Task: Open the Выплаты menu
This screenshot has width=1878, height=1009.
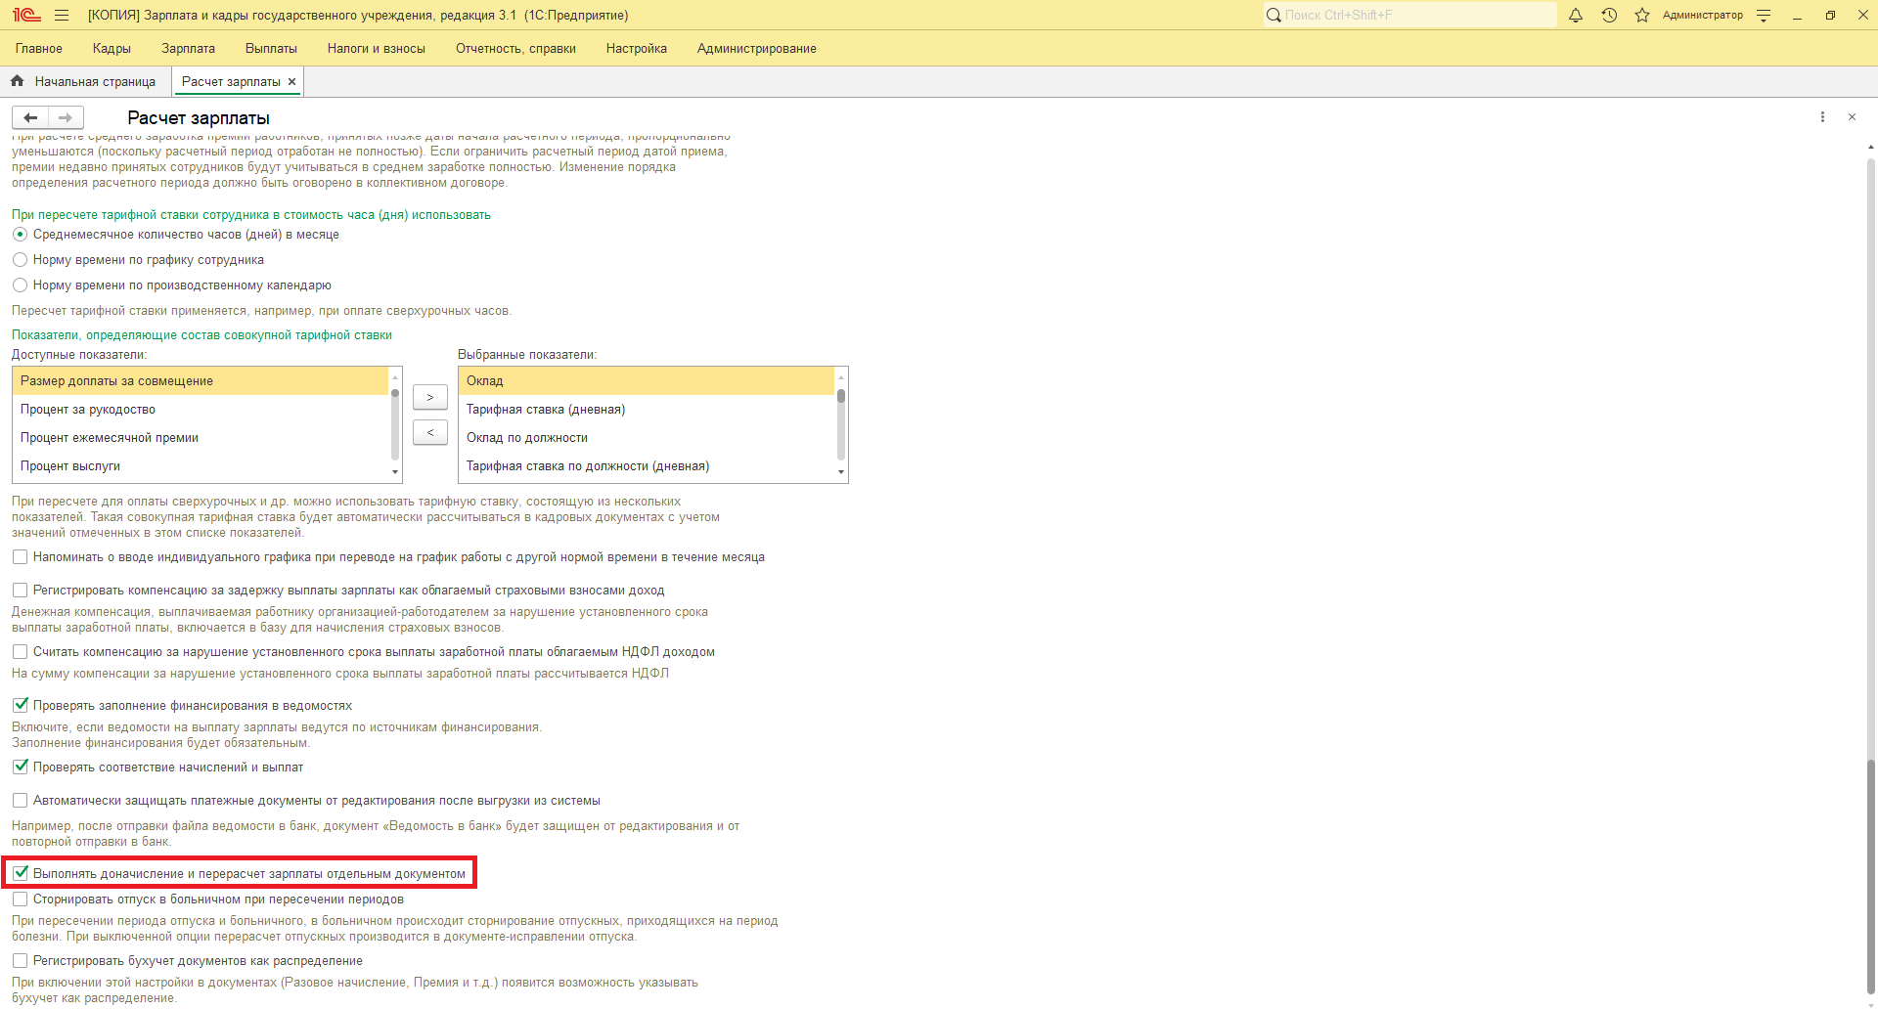Action: tap(271, 48)
